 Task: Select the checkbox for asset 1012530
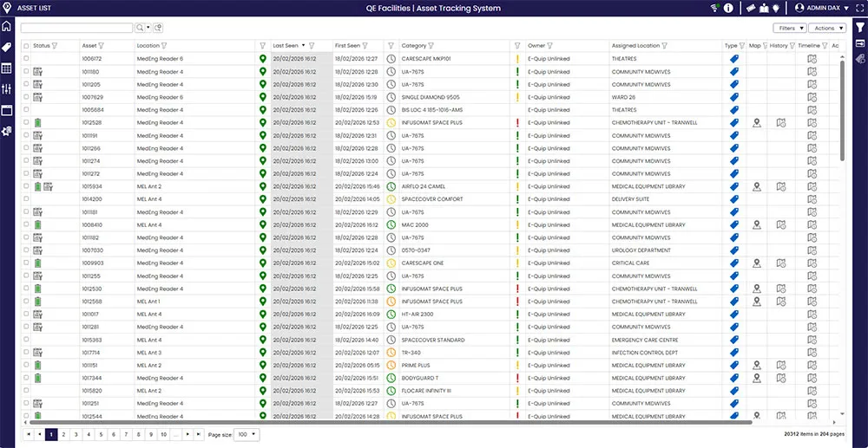pos(26,289)
